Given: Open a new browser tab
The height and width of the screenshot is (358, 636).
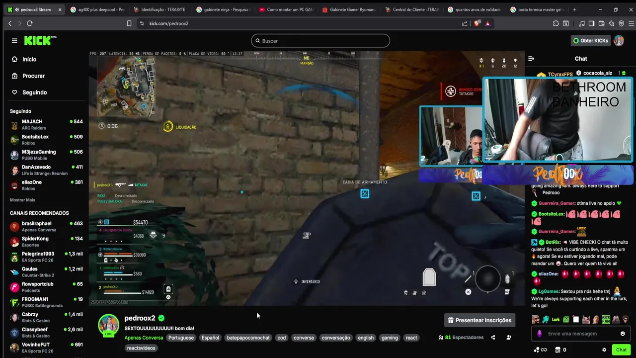Looking at the screenshot, I should click(x=575, y=9).
